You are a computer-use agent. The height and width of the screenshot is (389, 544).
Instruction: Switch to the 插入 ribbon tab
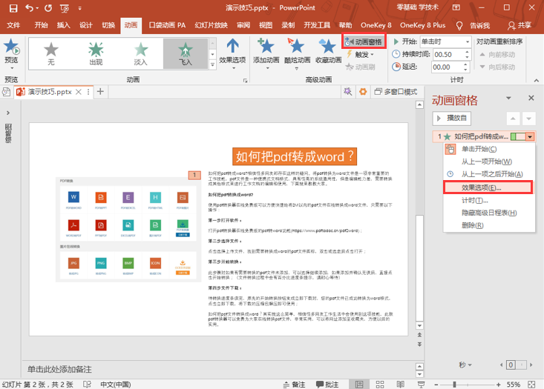(63, 25)
